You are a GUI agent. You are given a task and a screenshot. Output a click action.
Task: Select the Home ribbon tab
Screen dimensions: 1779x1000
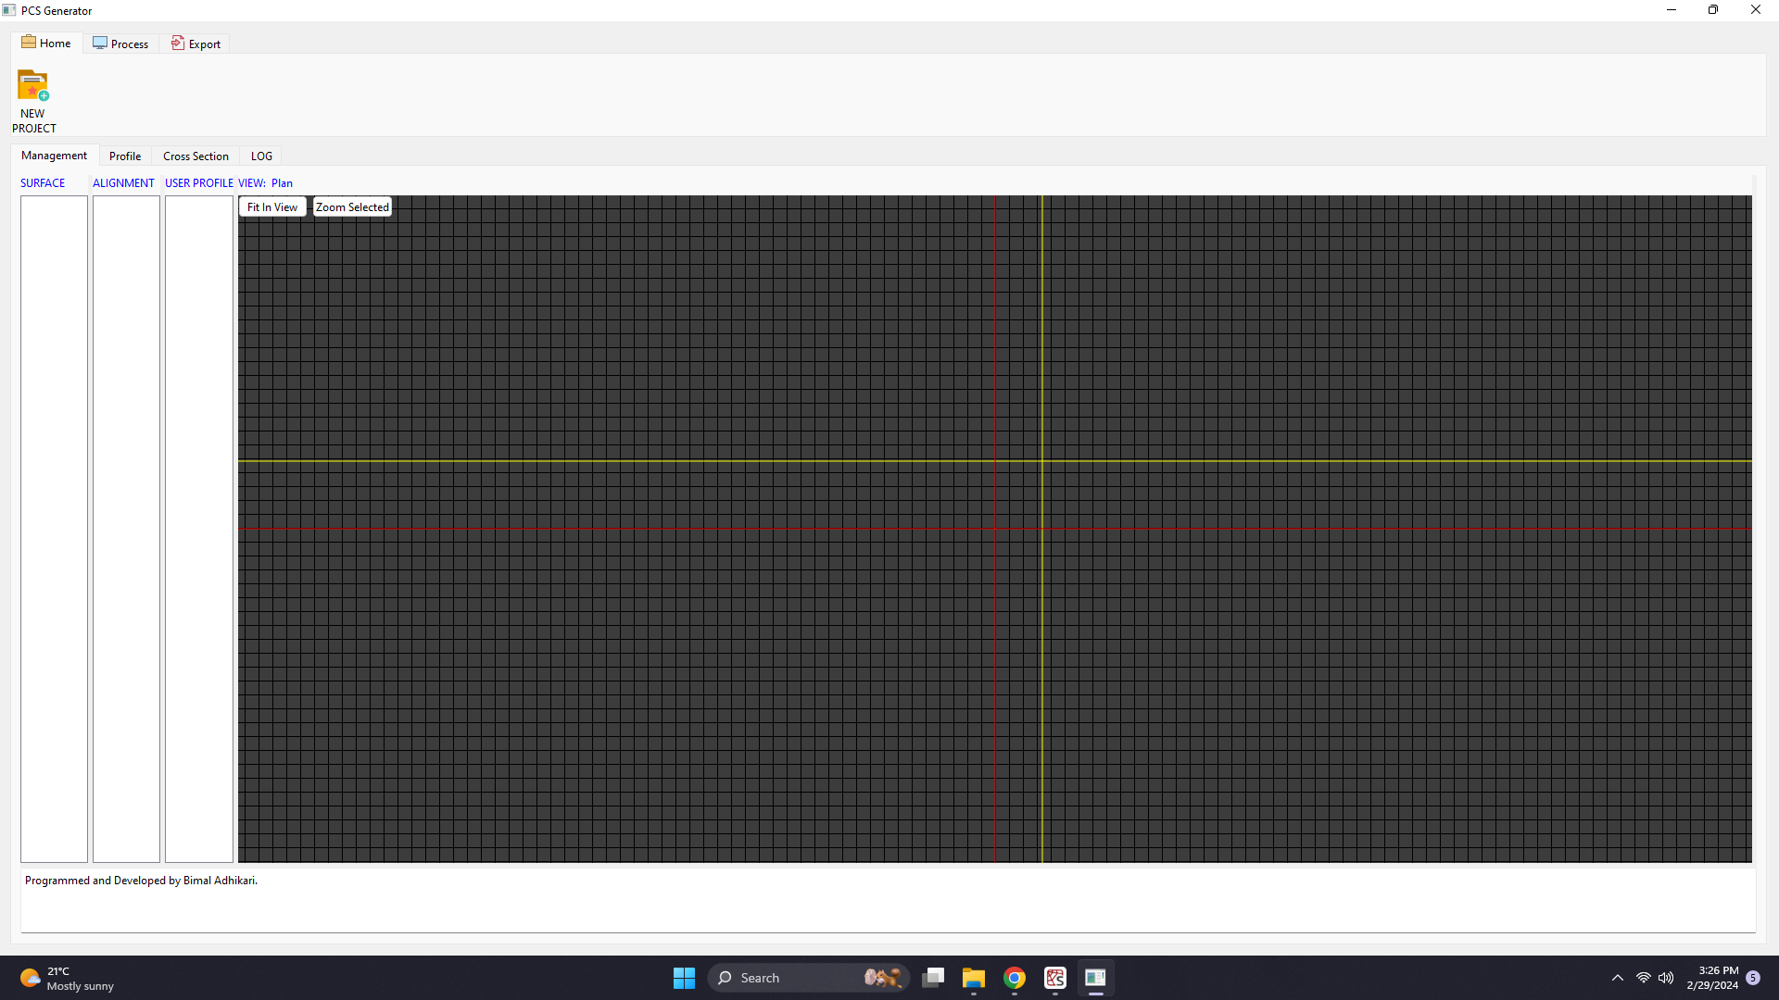pos(46,43)
